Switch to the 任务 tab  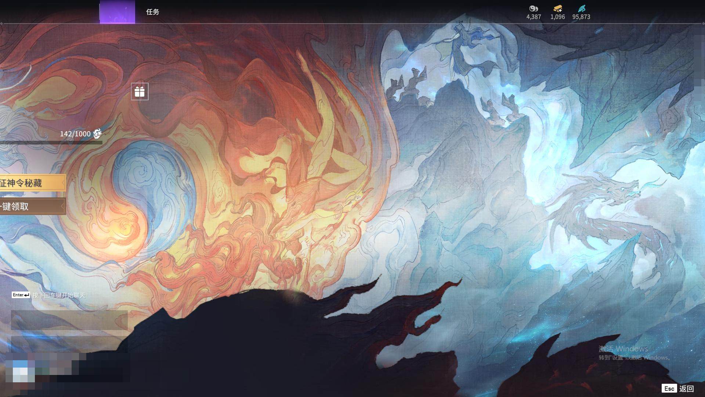(152, 12)
